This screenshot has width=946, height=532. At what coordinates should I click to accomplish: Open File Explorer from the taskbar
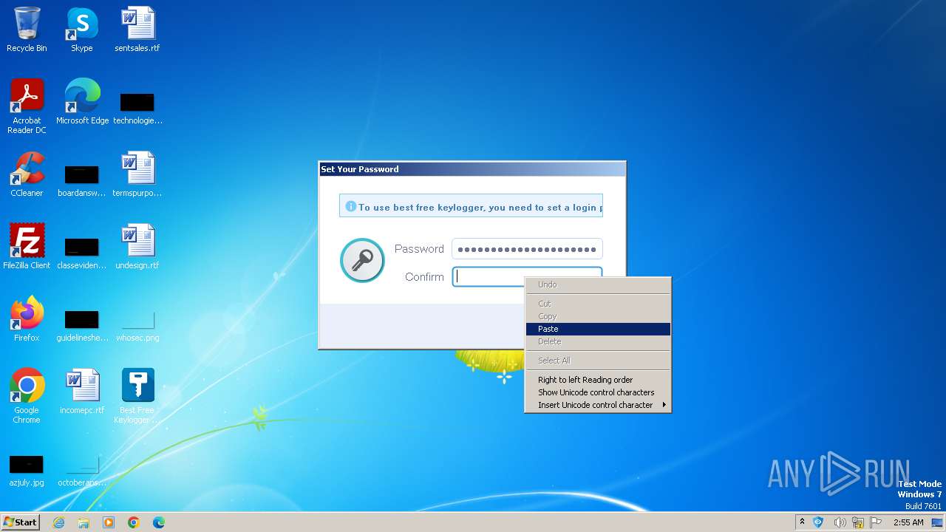tap(84, 522)
